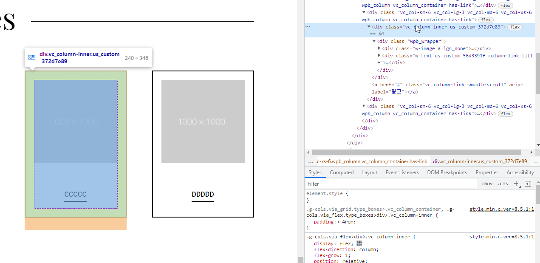Toggle the computed styles sidebar icon
540x263 pixels.
[x=528, y=184]
